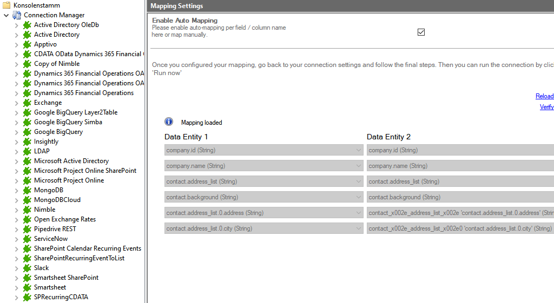Viewport: 554px width, 303px height.
Task: Click the Konsolenstamm folder icon
Action: coord(7,5)
